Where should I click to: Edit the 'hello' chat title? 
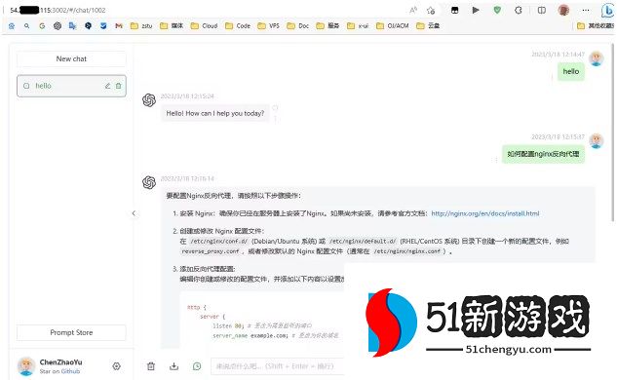(107, 86)
